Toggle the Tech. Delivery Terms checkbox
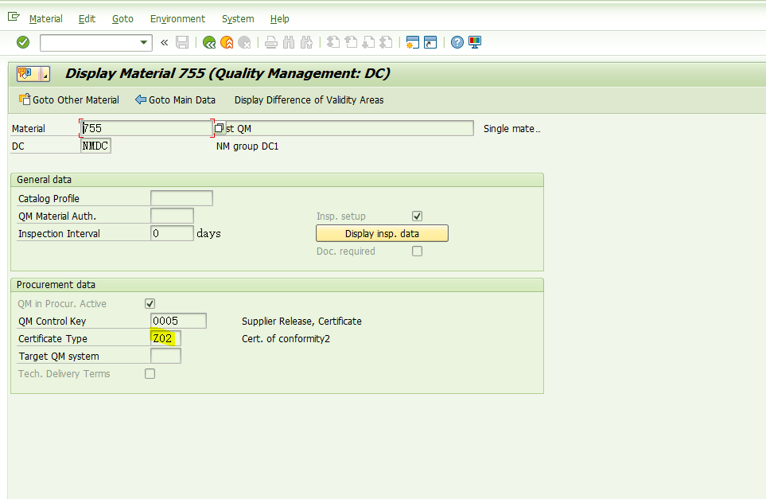The height and width of the screenshot is (499, 766). click(x=150, y=374)
